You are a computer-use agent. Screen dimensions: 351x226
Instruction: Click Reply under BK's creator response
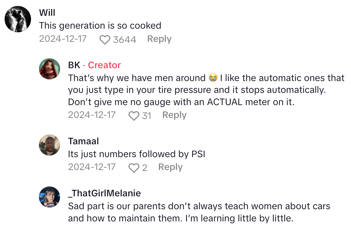click(174, 115)
